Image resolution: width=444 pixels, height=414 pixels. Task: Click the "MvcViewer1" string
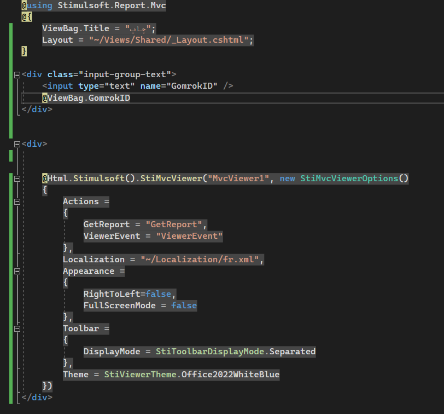(x=238, y=179)
